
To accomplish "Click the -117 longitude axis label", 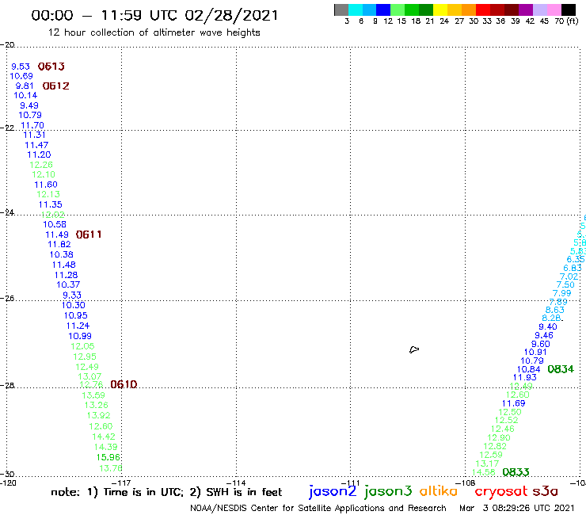I will [x=122, y=483].
